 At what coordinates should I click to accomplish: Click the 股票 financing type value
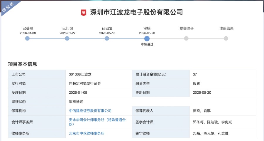coord(196,83)
